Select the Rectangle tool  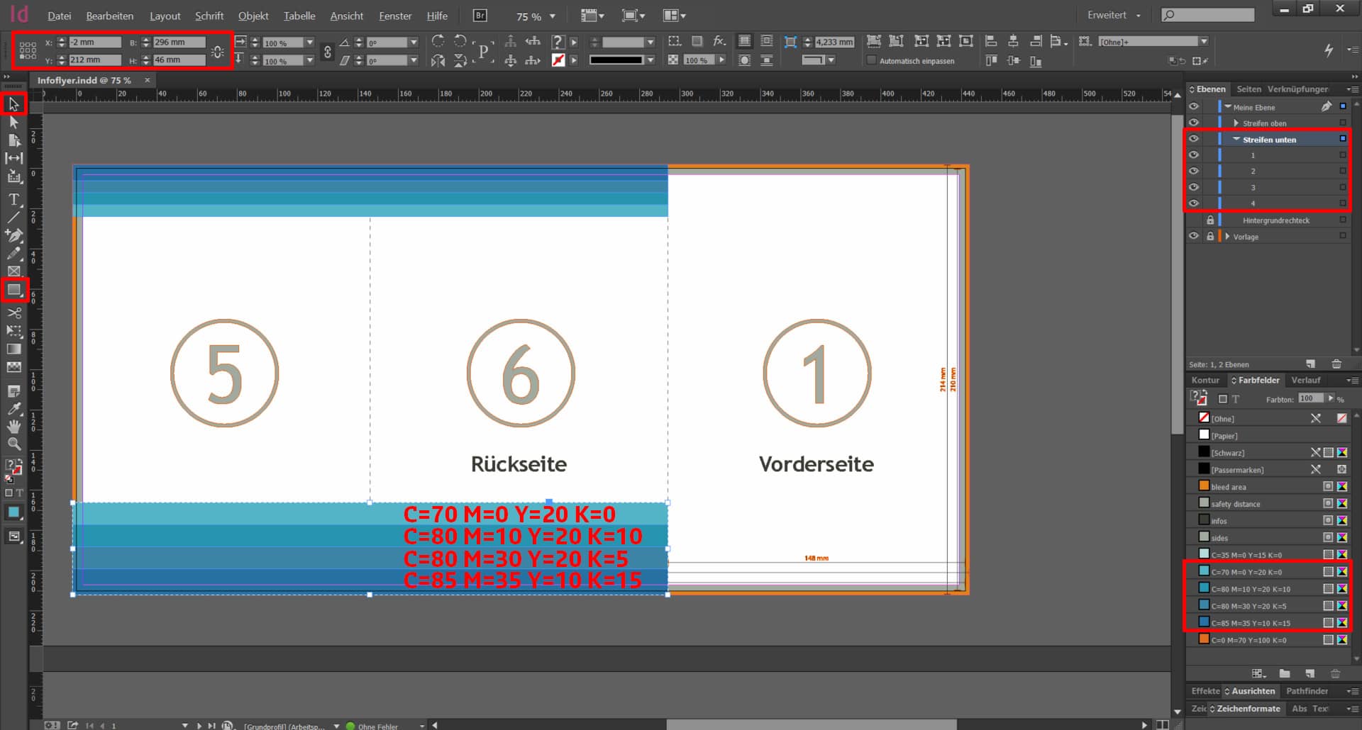click(x=13, y=290)
